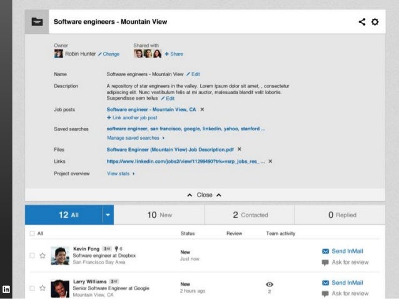This screenshot has width=399, height=299.
Task: Toggle the select All checkbox
Action: click(x=32, y=233)
